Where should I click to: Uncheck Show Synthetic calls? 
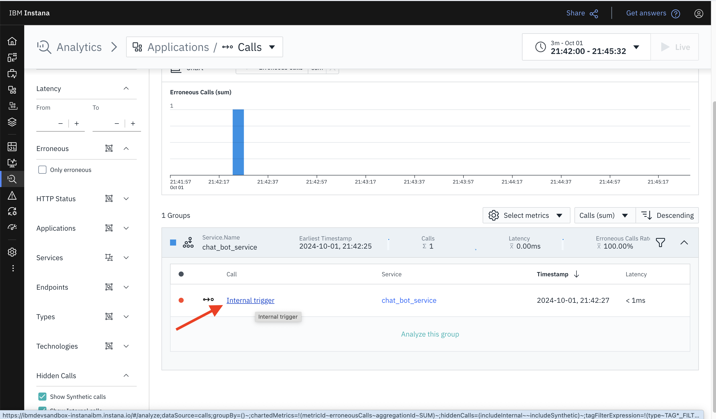[x=42, y=396]
